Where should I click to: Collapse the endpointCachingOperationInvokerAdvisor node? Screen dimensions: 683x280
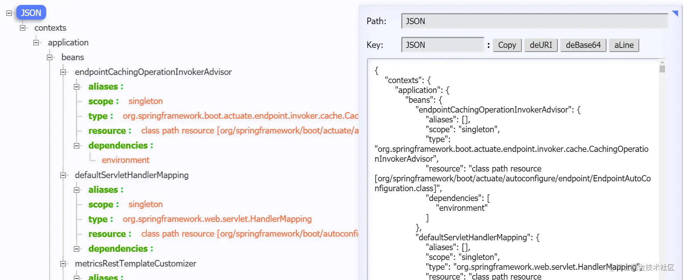[x=63, y=72]
